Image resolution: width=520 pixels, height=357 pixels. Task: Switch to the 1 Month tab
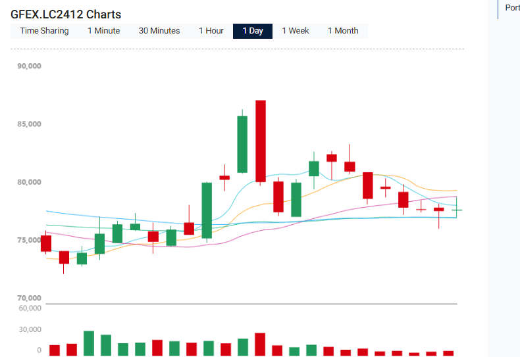[343, 31]
